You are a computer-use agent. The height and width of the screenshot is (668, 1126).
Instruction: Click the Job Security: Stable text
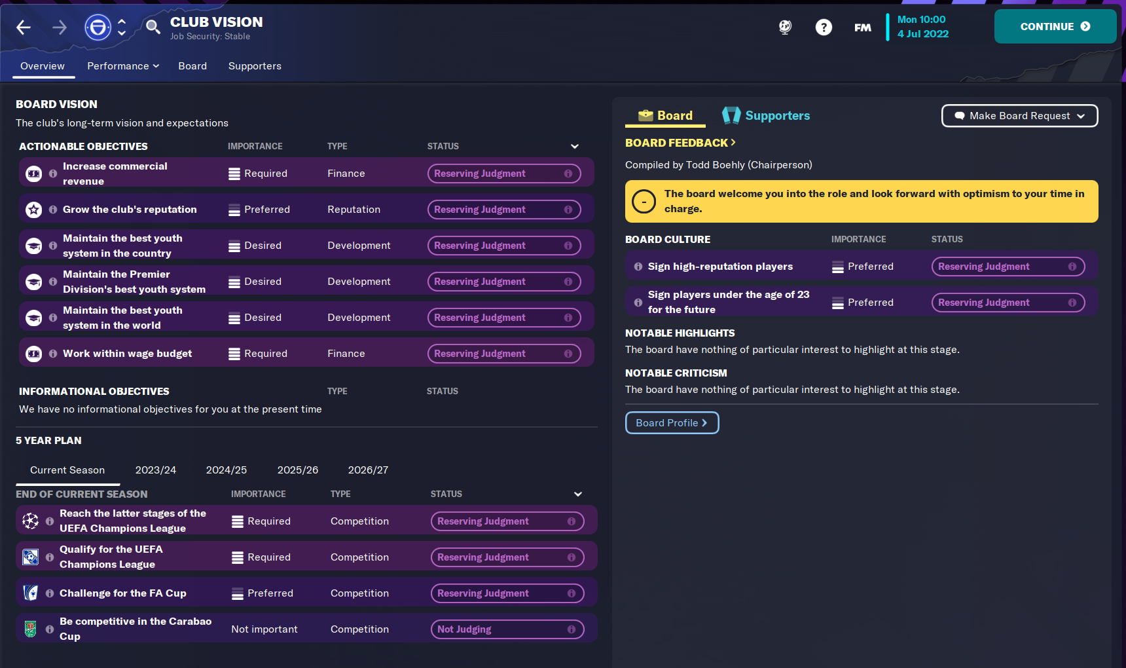[210, 37]
